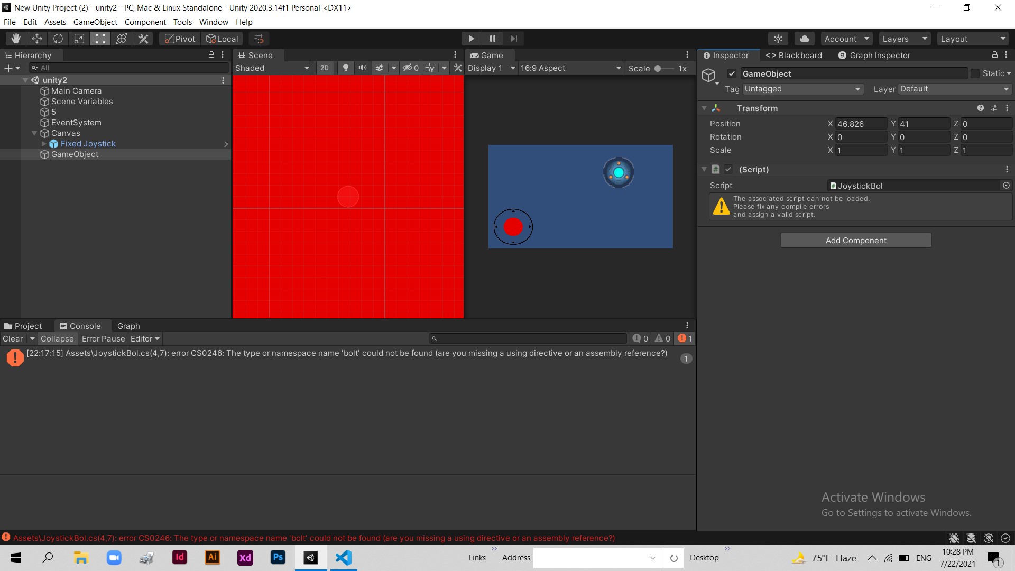Adjust the Game view Scale slider
Viewport: 1015px width, 571px height.
[x=664, y=69]
